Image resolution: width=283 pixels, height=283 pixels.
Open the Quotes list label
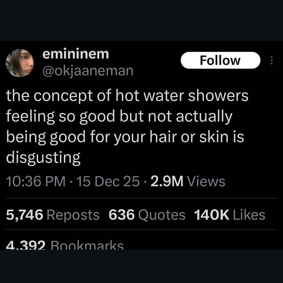coord(162,215)
